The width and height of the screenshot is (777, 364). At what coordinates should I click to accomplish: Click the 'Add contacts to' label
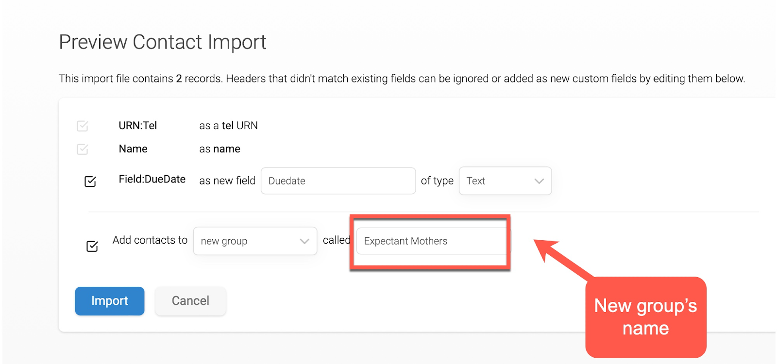150,240
